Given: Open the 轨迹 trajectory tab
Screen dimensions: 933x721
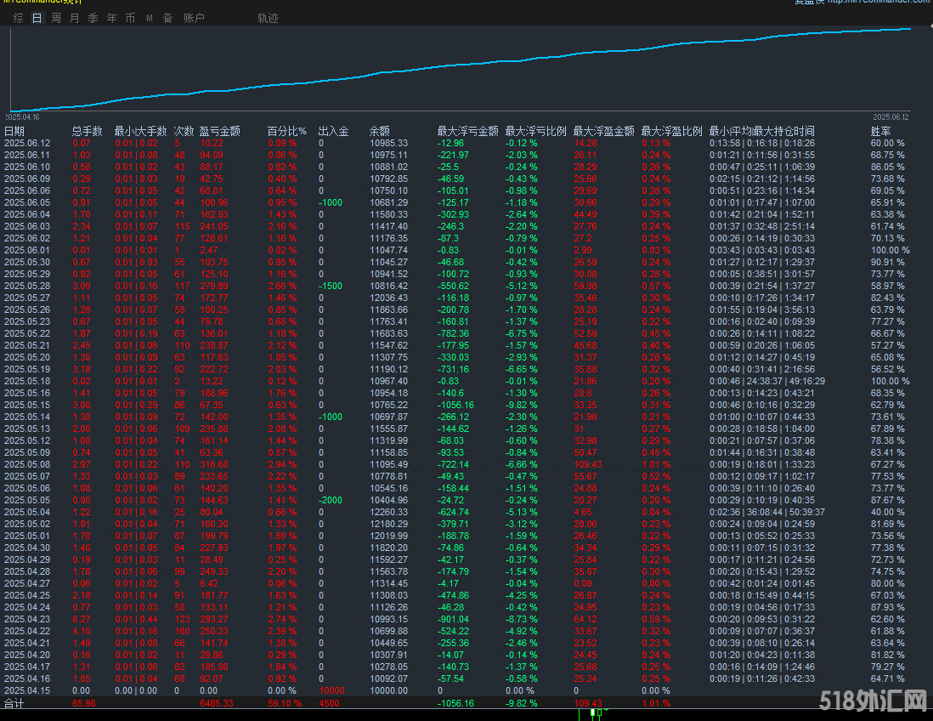Looking at the screenshot, I should click(268, 18).
